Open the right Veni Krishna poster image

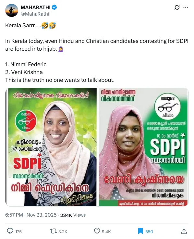pyautogui.click(x=144, y=147)
